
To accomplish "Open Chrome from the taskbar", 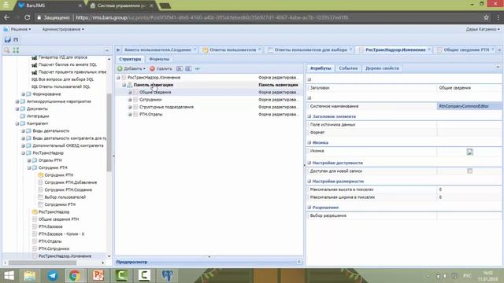I will 75,275.
